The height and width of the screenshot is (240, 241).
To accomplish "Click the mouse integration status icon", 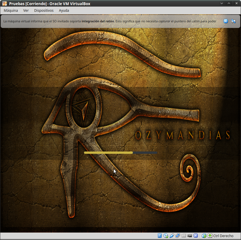I will tap(204, 236).
